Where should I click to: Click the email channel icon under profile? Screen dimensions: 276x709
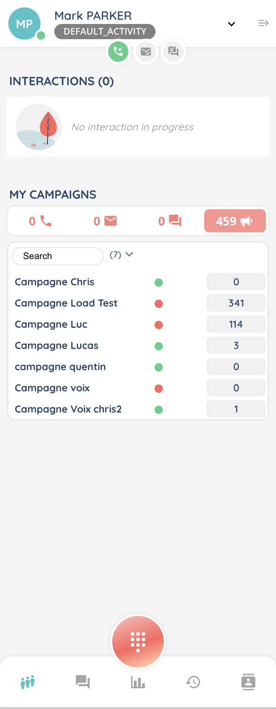[146, 52]
